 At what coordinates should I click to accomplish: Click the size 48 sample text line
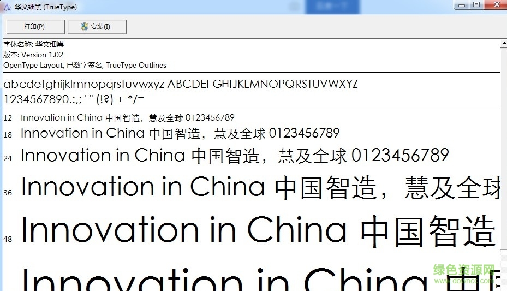point(259,231)
